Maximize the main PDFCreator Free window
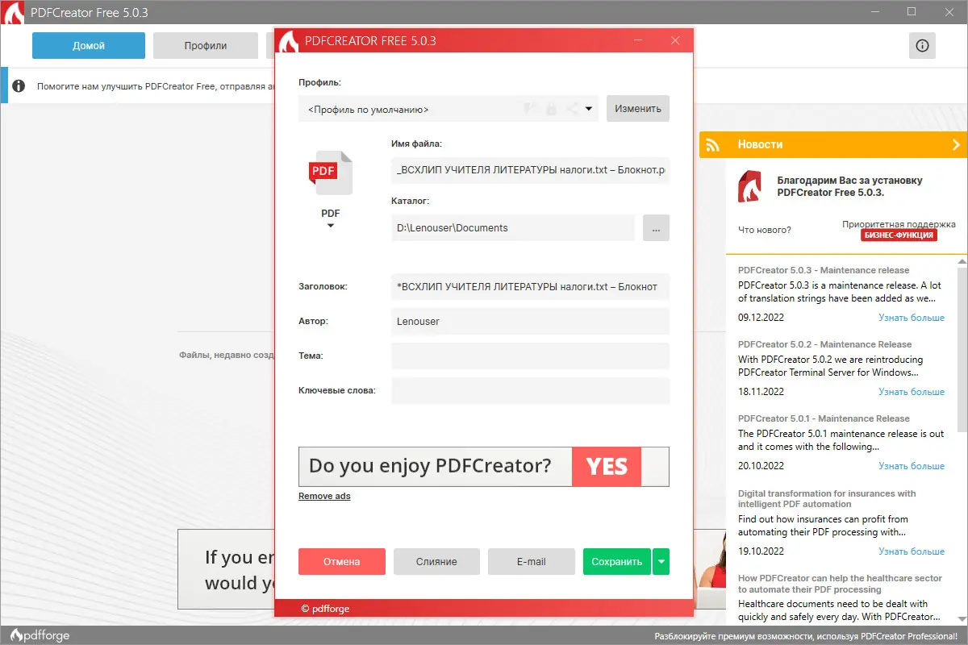This screenshot has height=645, width=968. 912,11
